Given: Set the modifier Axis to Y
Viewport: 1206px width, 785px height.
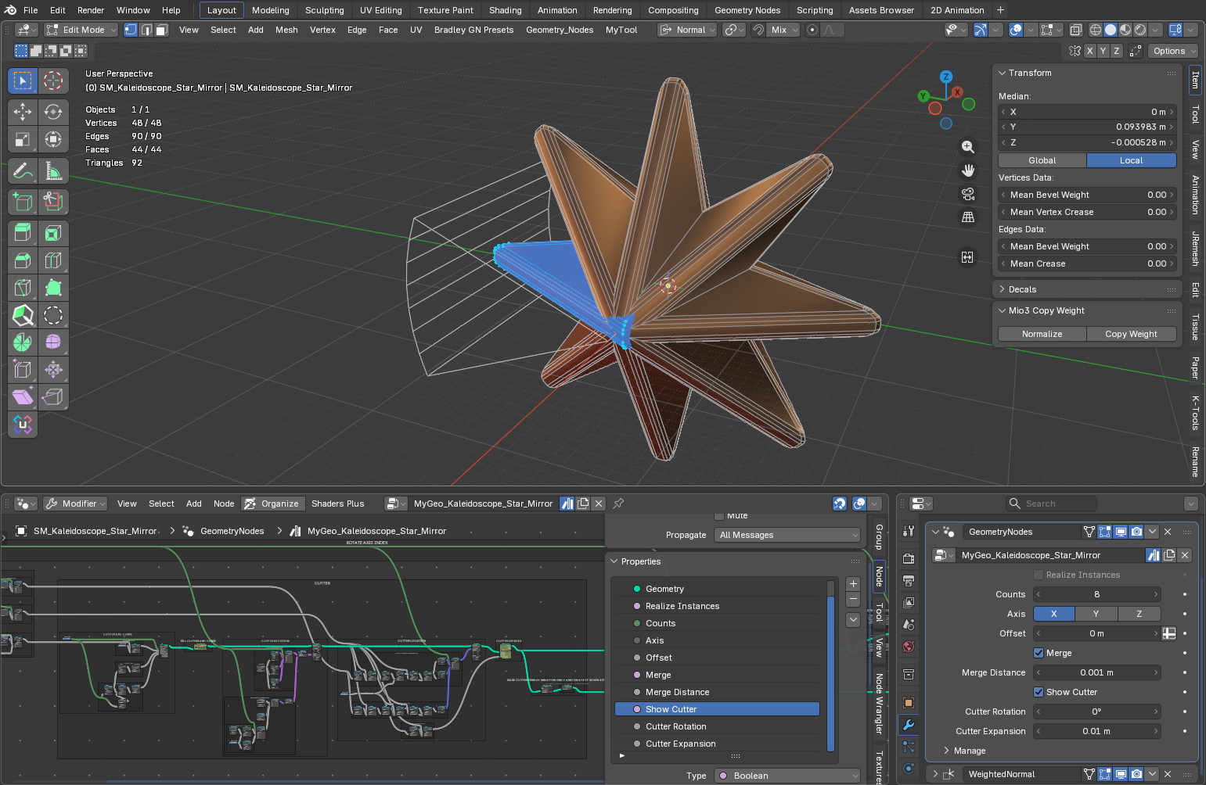Looking at the screenshot, I should (1096, 614).
